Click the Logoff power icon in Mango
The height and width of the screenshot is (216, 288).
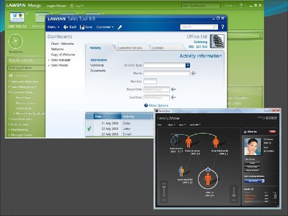tap(72, 6)
